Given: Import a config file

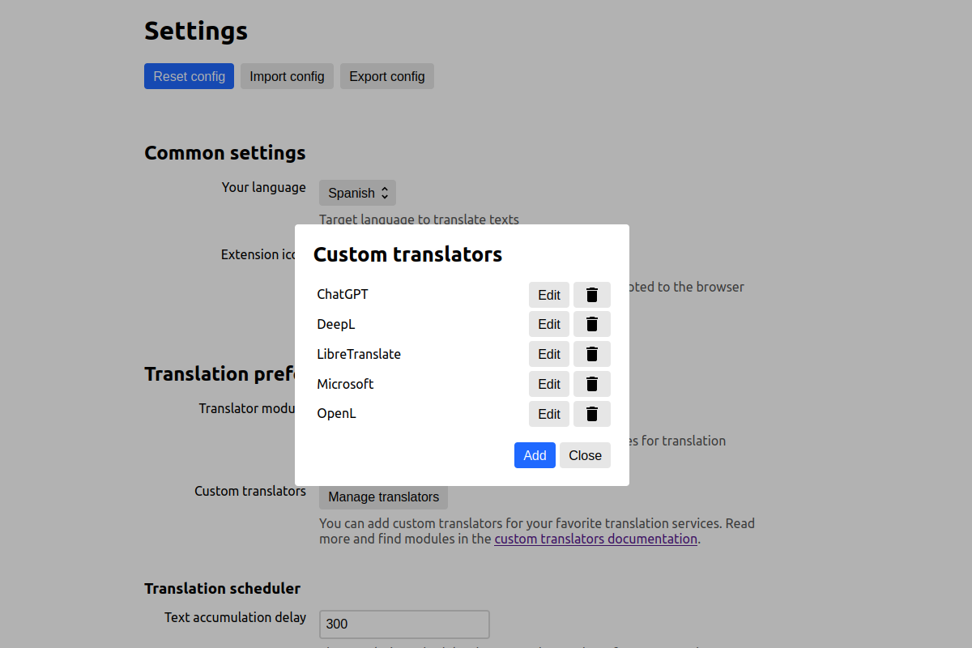Looking at the screenshot, I should tap(287, 75).
